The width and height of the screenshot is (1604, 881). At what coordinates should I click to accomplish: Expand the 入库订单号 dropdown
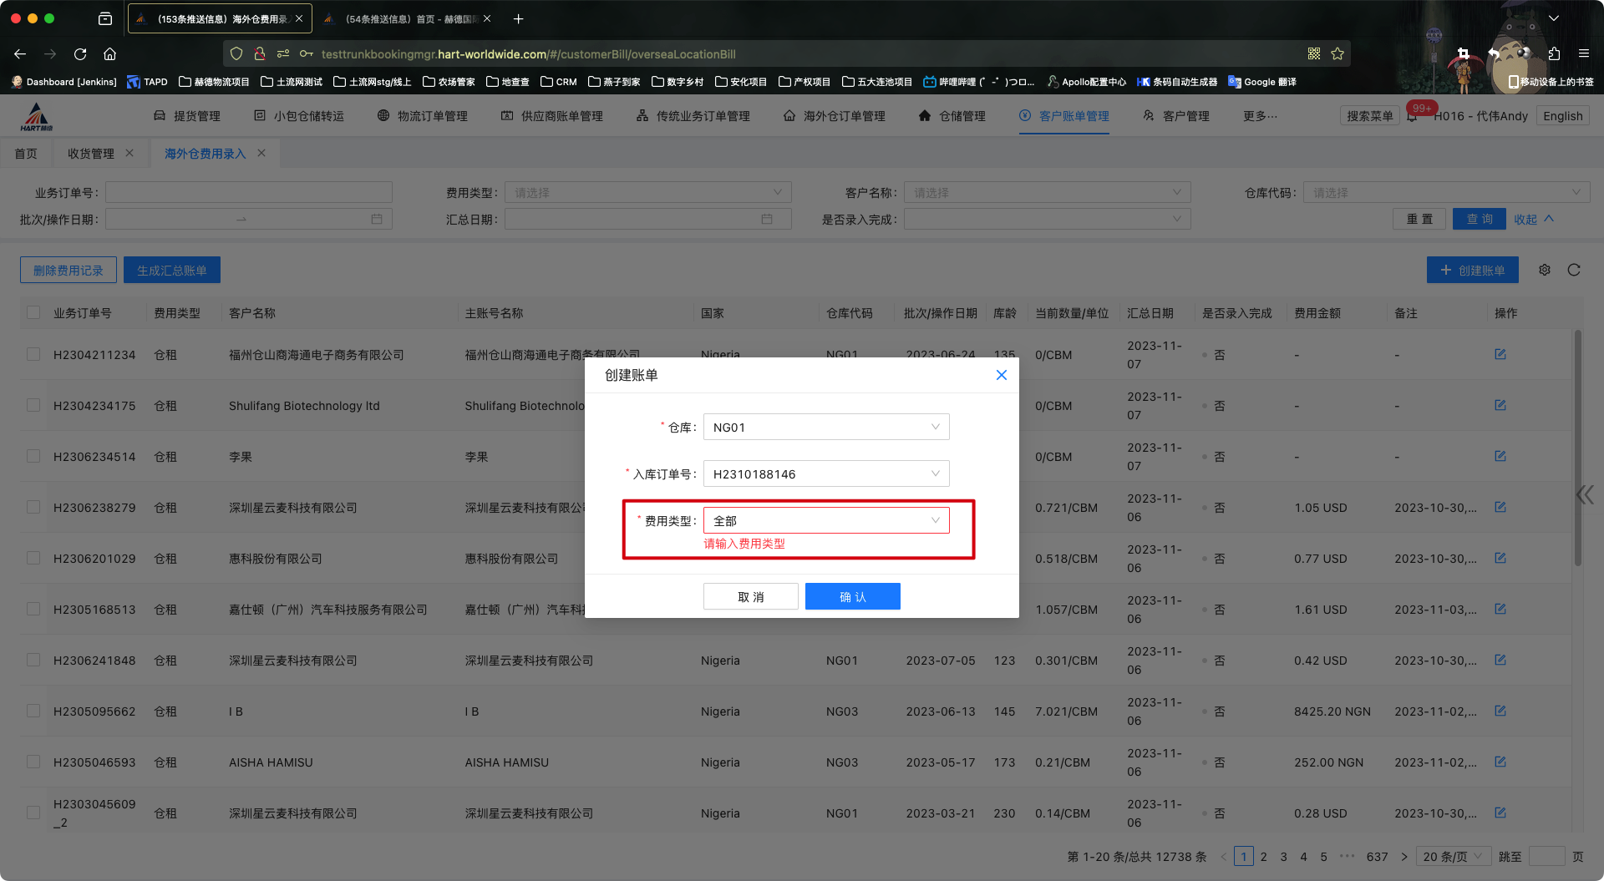825,473
